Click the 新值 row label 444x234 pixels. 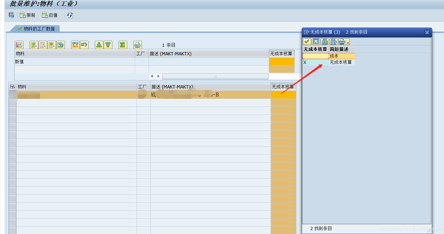point(19,62)
